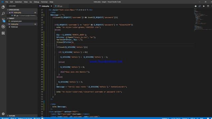Open the Debug menu
Screen dimensions: 212x119
click(x=36, y=2)
